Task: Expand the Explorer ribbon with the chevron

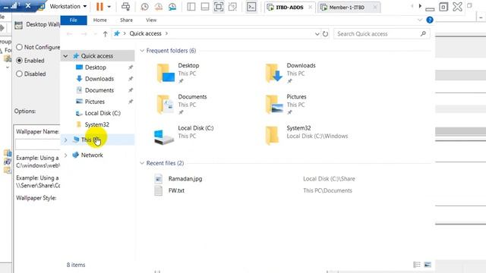Action: tap(420, 20)
